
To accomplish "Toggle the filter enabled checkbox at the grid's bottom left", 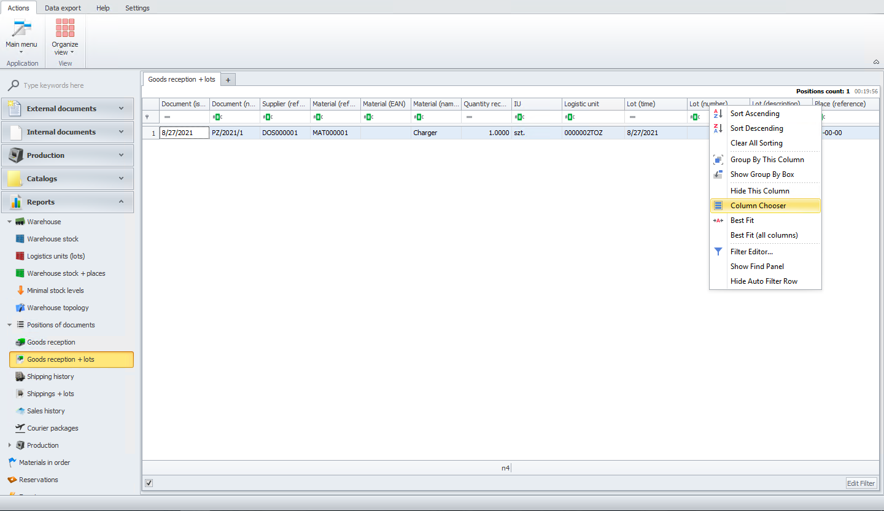I will click(x=149, y=483).
